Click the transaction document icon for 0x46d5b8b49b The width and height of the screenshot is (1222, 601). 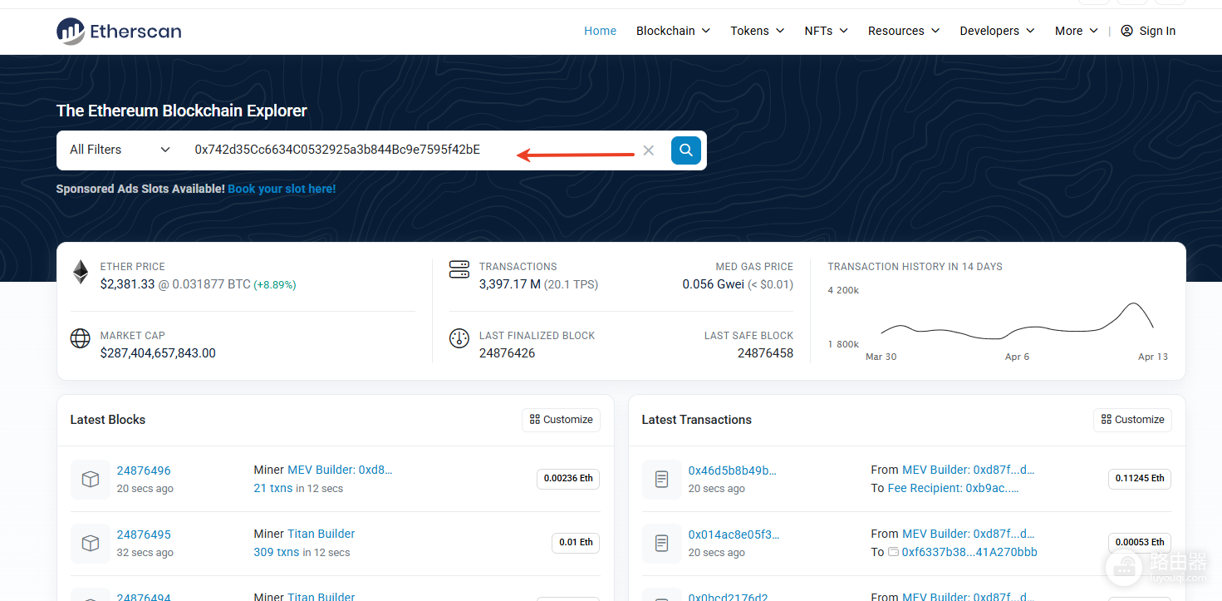662,480
